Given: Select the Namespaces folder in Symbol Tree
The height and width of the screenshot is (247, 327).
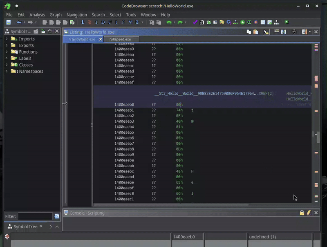Looking at the screenshot, I should (27, 71).
